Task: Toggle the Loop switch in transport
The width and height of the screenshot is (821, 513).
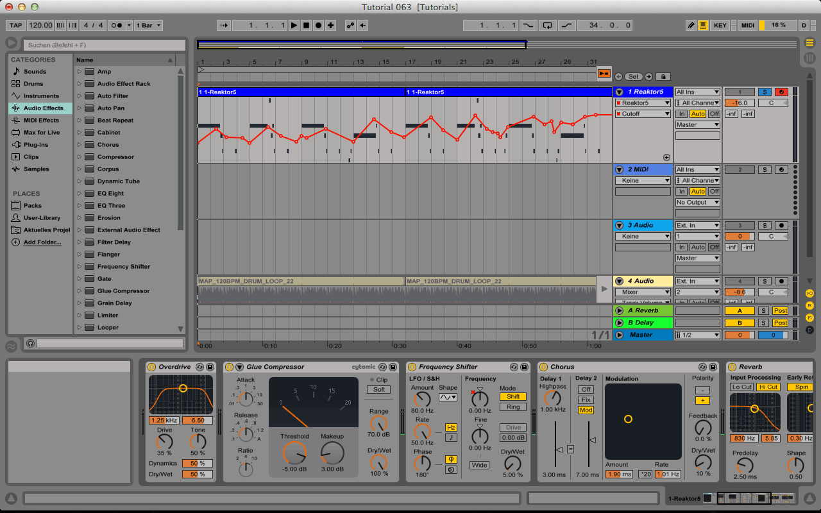Action: [547, 26]
